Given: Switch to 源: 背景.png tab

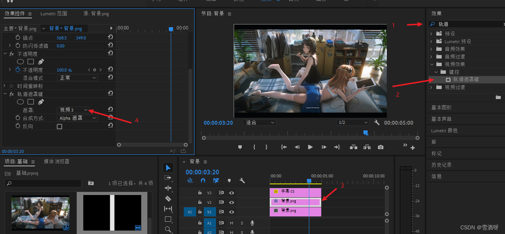Looking at the screenshot, I should coord(96,14).
